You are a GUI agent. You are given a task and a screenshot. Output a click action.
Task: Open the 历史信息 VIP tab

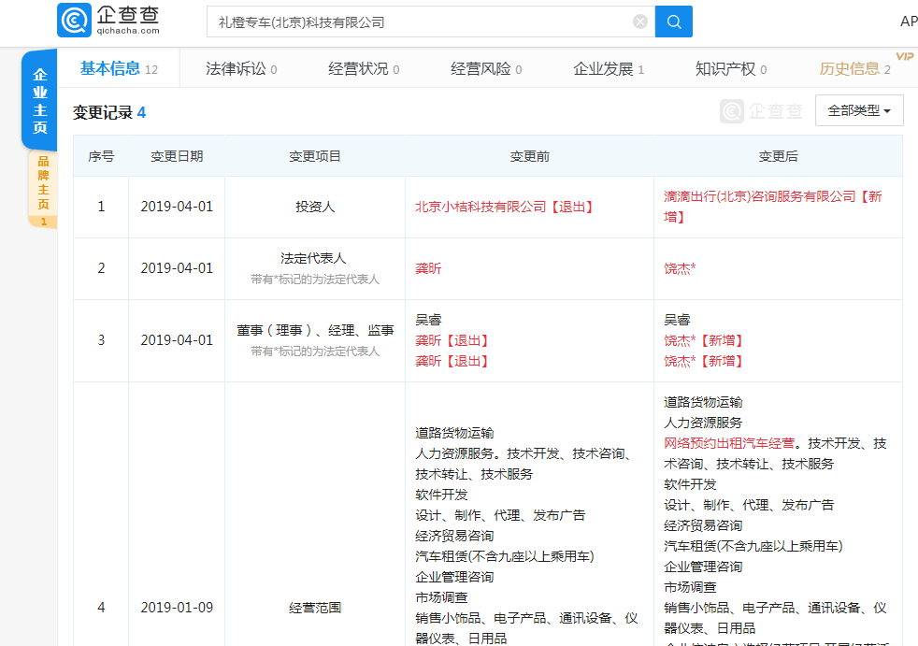pyautogui.click(x=854, y=68)
